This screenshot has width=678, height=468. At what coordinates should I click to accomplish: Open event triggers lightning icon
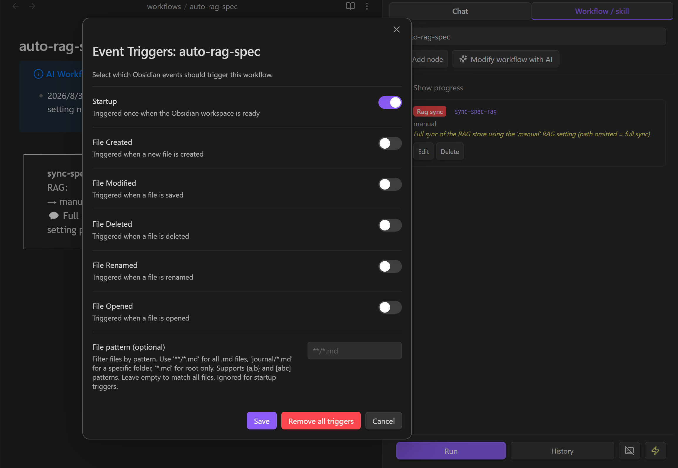[655, 451]
